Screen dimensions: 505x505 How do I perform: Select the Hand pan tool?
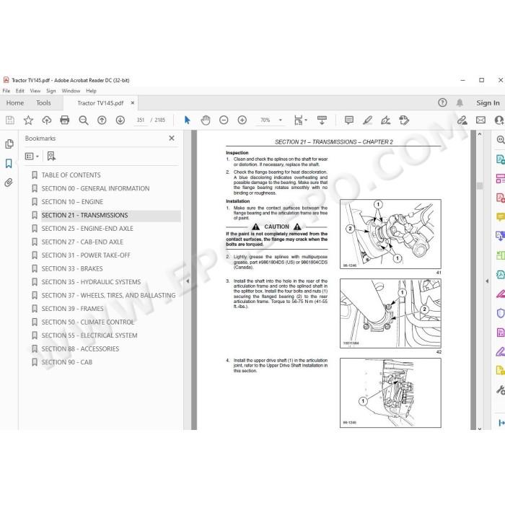206,120
